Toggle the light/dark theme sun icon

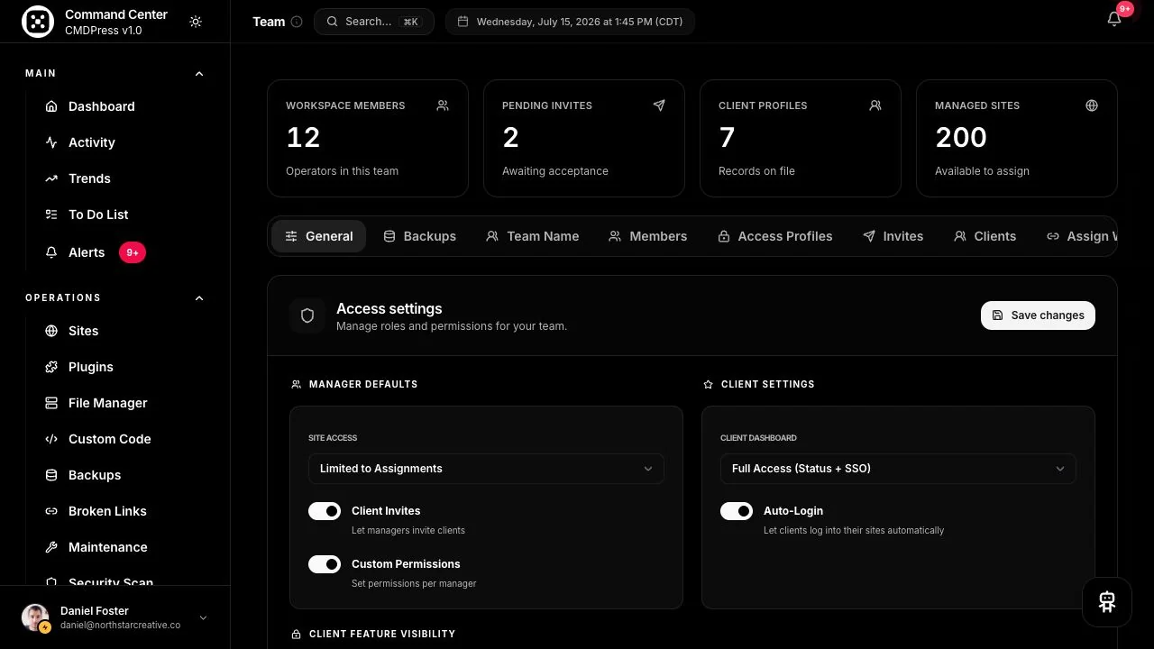click(x=196, y=22)
